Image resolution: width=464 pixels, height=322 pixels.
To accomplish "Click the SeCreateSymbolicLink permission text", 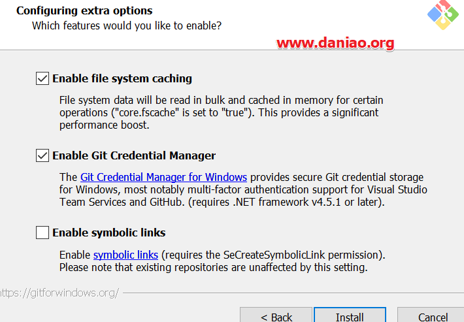I will (x=273, y=255).
